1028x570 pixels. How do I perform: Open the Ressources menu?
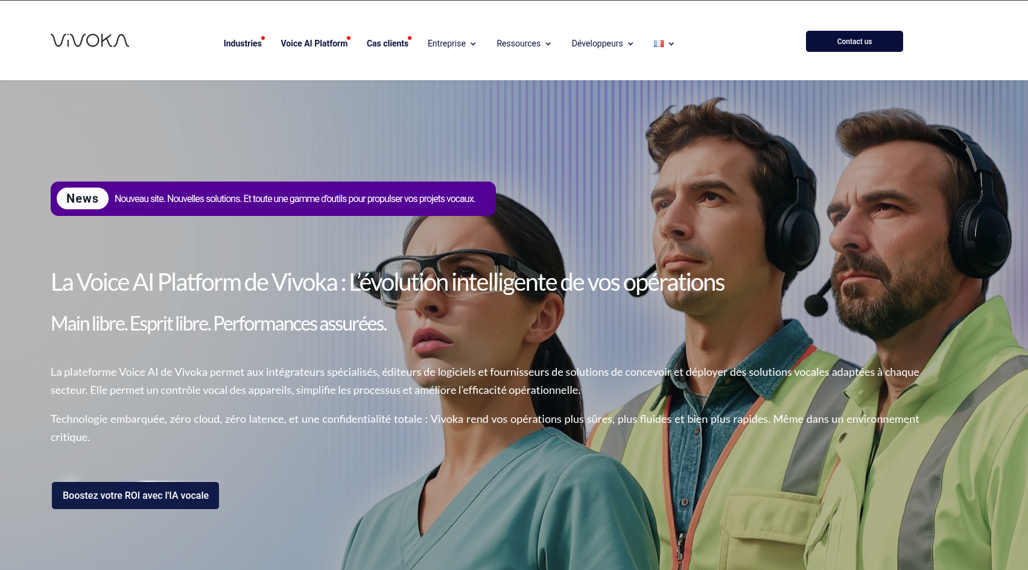(518, 43)
